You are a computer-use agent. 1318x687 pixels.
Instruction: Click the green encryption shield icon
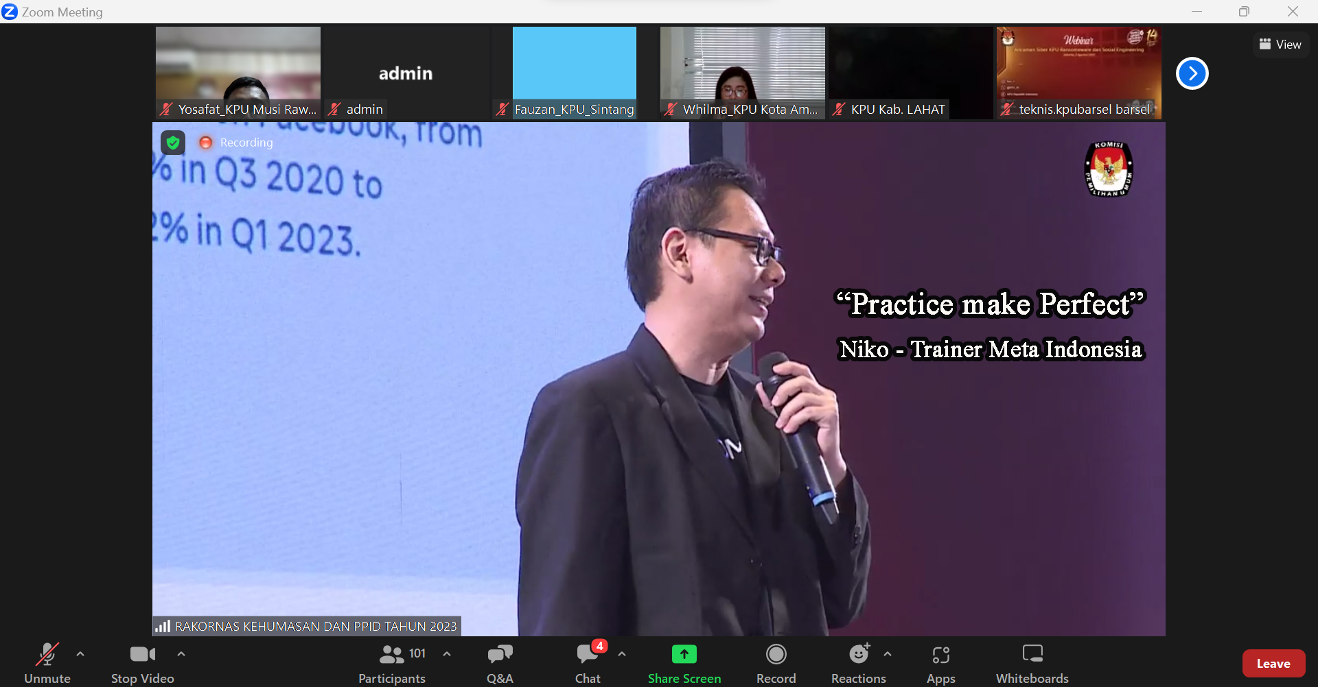173,143
